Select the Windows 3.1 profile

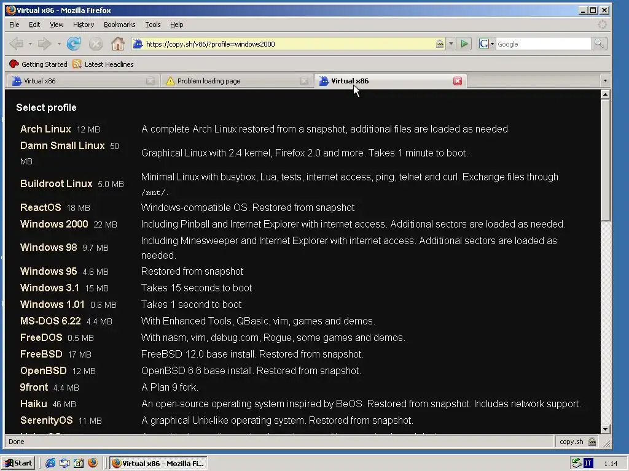coord(50,288)
